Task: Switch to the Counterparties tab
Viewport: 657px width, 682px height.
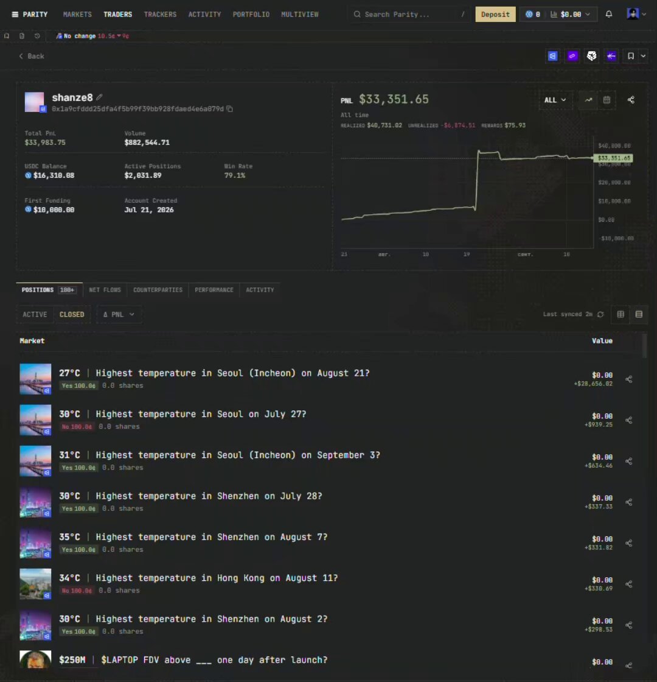Action: point(158,290)
